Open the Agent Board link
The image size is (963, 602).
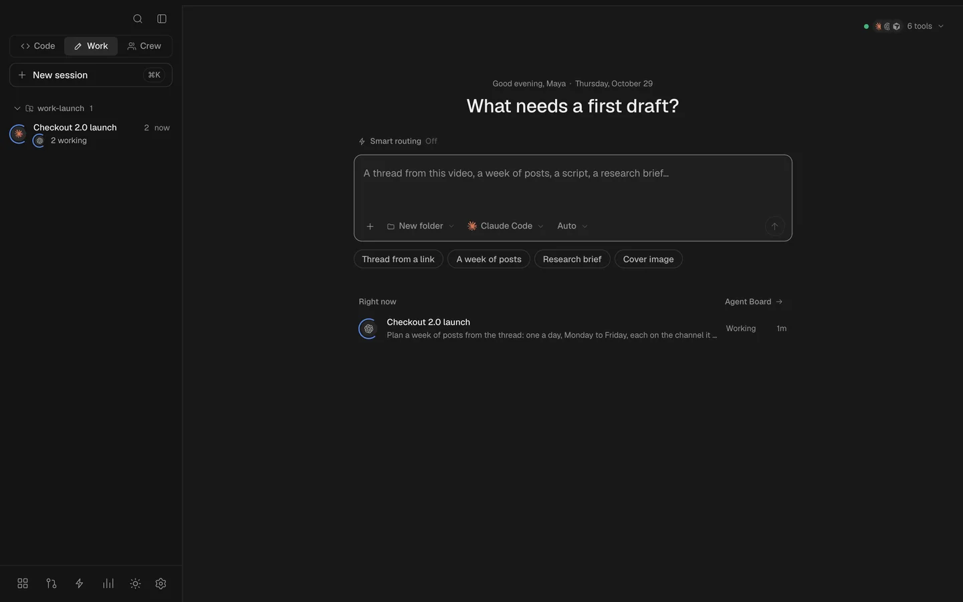(754, 302)
